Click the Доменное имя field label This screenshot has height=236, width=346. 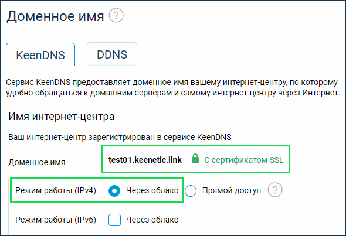pyautogui.click(x=37, y=162)
